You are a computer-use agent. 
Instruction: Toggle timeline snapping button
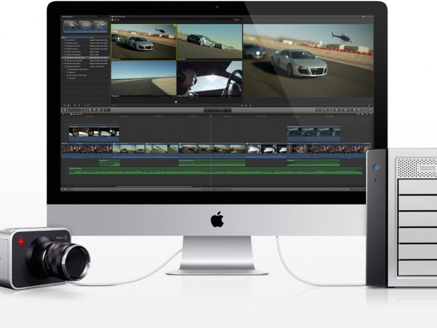[371, 114]
